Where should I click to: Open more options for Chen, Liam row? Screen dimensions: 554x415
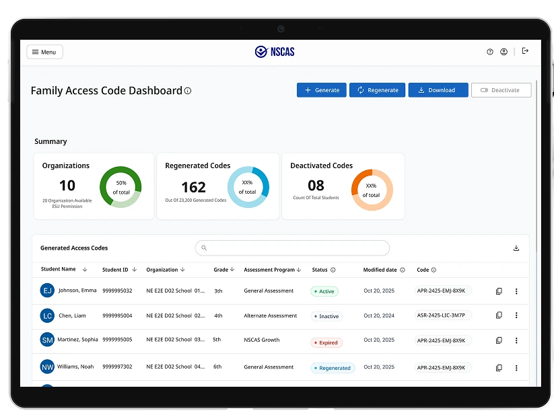click(x=516, y=315)
